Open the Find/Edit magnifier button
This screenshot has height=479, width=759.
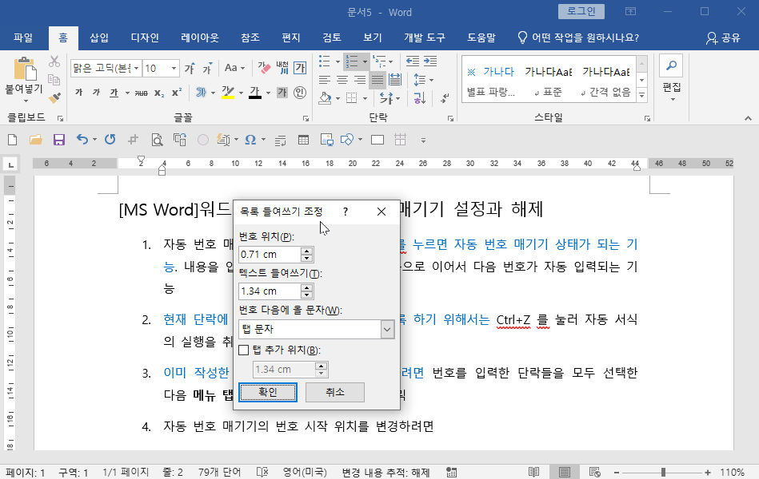(x=671, y=65)
